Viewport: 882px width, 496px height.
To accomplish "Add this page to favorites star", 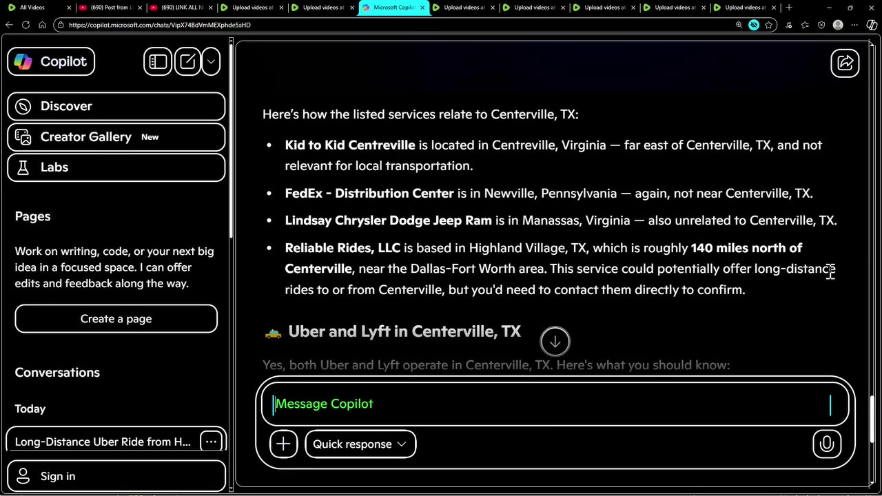I will [x=768, y=25].
